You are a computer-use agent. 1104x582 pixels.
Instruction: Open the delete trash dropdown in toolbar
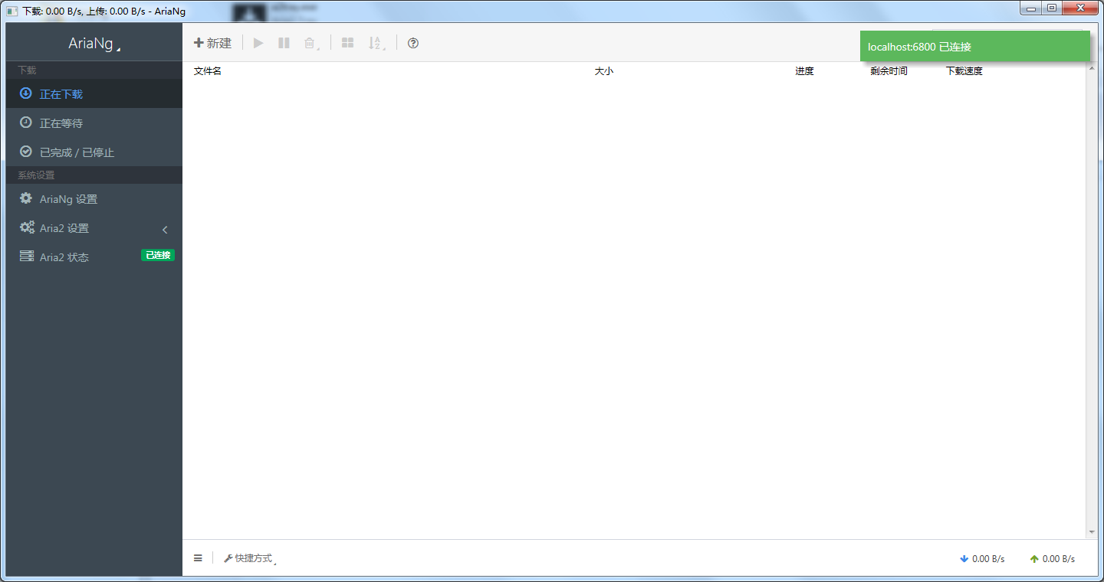[310, 44]
